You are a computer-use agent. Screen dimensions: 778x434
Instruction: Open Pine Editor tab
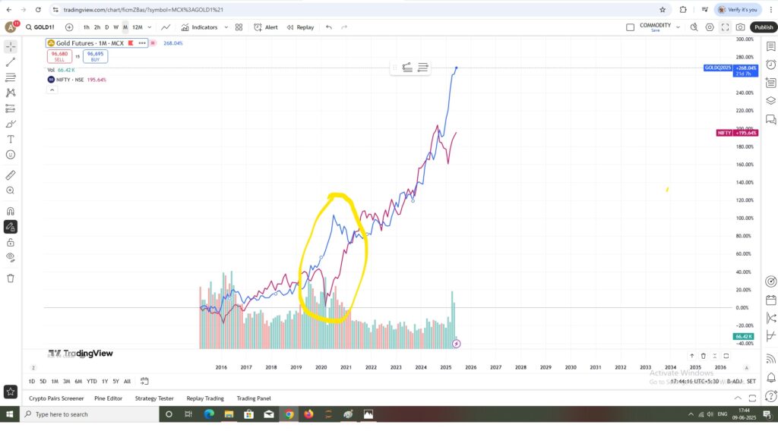pyautogui.click(x=108, y=398)
